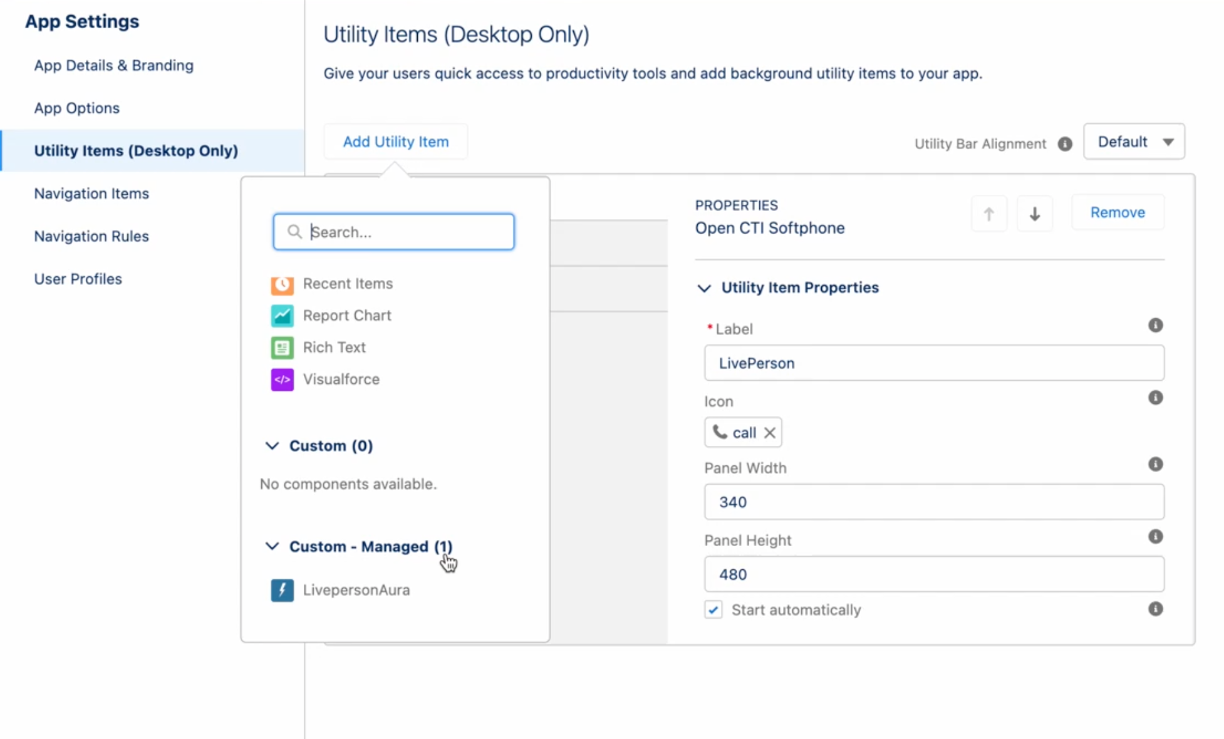Choose Rich Text component

click(335, 348)
